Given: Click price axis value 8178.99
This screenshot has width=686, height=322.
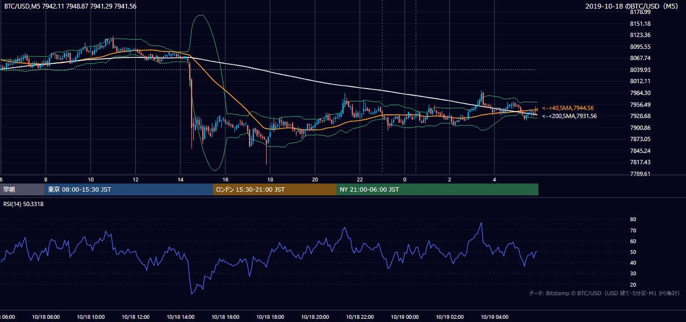Looking at the screenshot, I should [x=640, y=12].
